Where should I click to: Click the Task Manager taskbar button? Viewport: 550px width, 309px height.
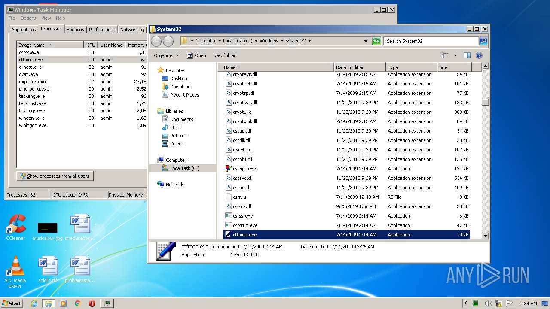107,303
